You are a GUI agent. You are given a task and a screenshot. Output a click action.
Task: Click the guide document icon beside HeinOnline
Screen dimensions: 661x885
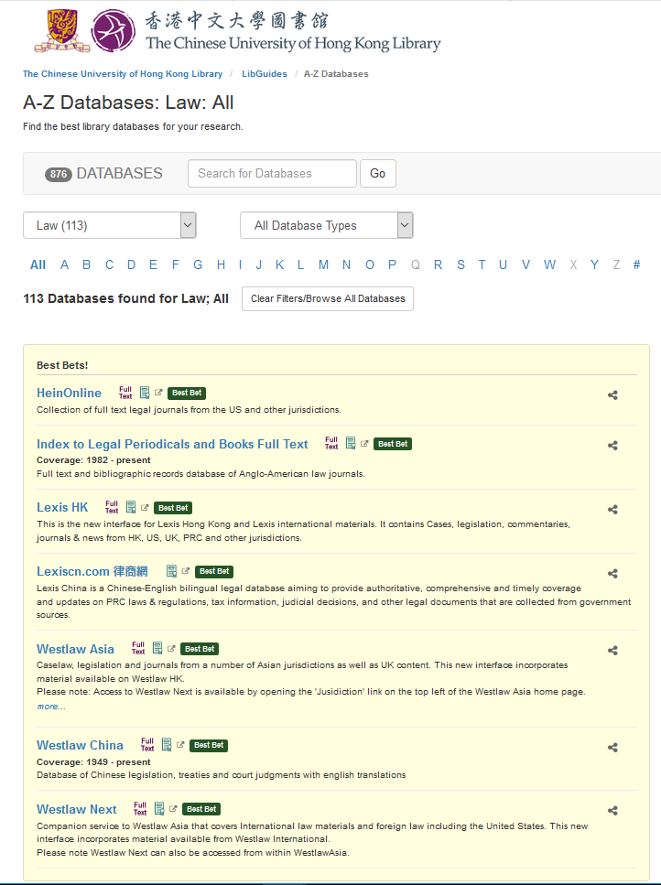[x=145, y=393]
